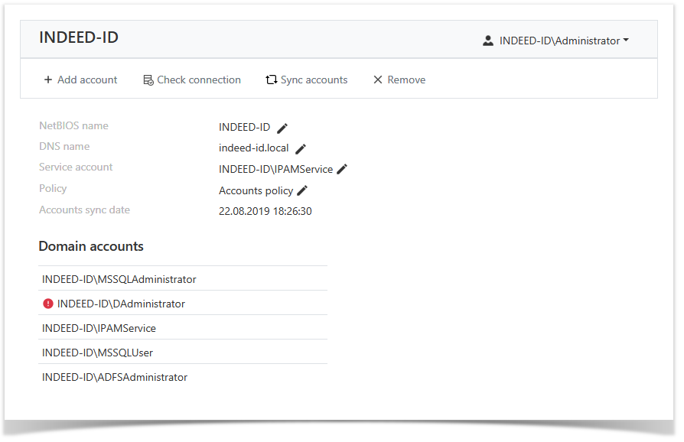This screenshot has width=684, height=442.
Task: Click the Check connection icon
Action: coord(148,80)
